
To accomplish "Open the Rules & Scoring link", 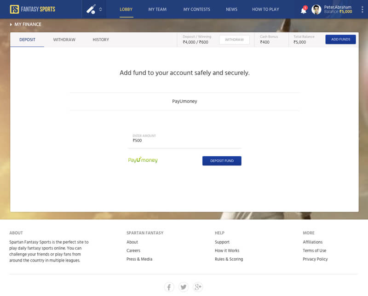I will coord(229,259).
